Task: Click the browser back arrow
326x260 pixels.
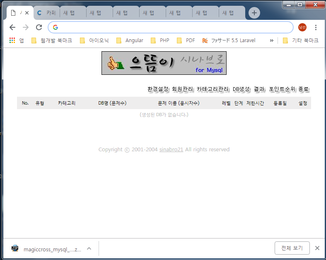Action: [12, 27]
